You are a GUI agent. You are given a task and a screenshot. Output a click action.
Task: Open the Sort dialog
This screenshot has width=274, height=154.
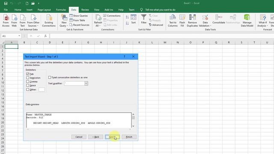click(x=134, y=19)
